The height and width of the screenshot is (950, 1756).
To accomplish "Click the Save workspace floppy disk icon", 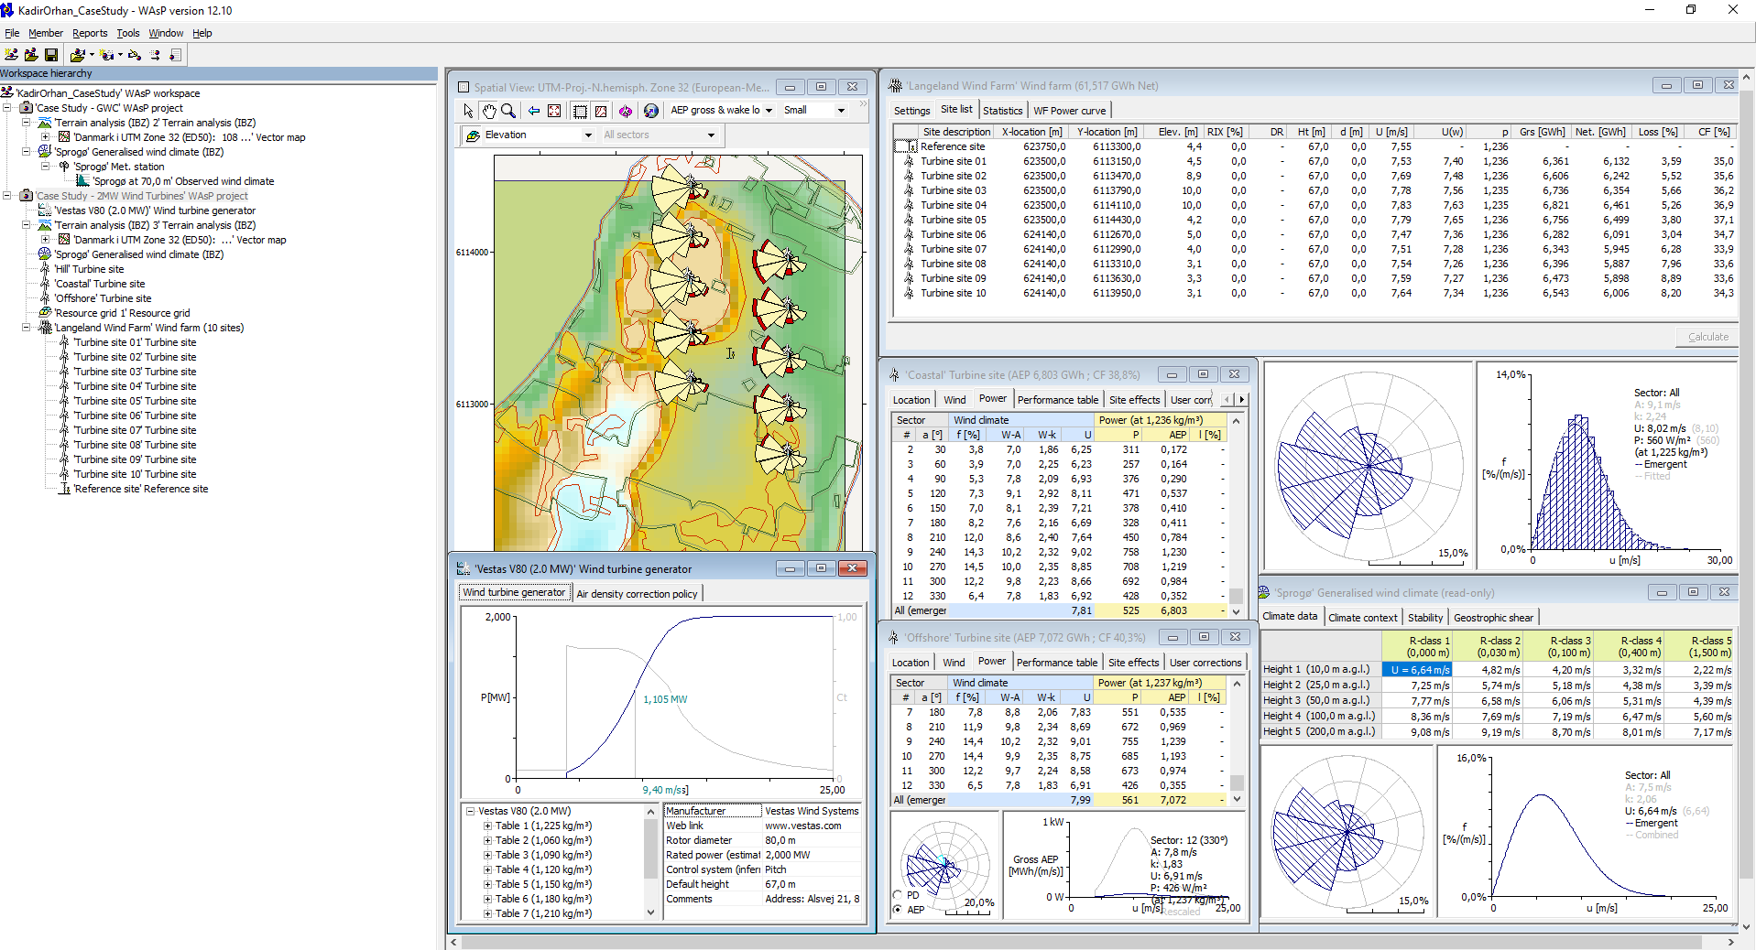I will pyautogui.click(x=51, y=55).
